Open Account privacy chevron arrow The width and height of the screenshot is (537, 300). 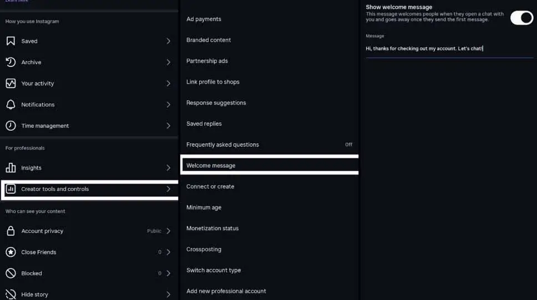coord(169,231)
